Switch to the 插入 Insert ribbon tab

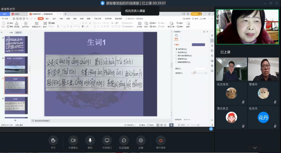[x=47, y=19]
